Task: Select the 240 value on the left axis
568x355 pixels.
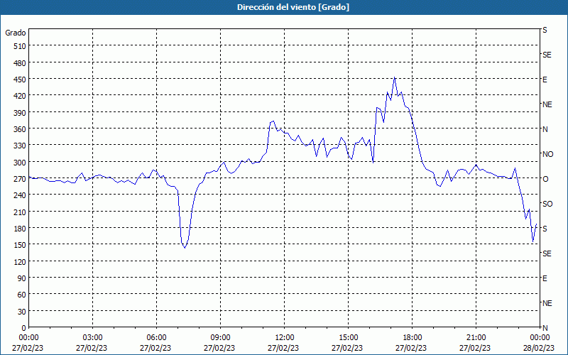Action: tap(20, 195)
